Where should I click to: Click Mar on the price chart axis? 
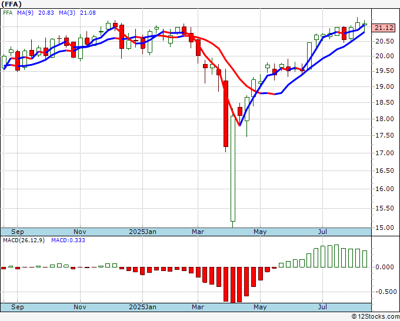point(198,232)
